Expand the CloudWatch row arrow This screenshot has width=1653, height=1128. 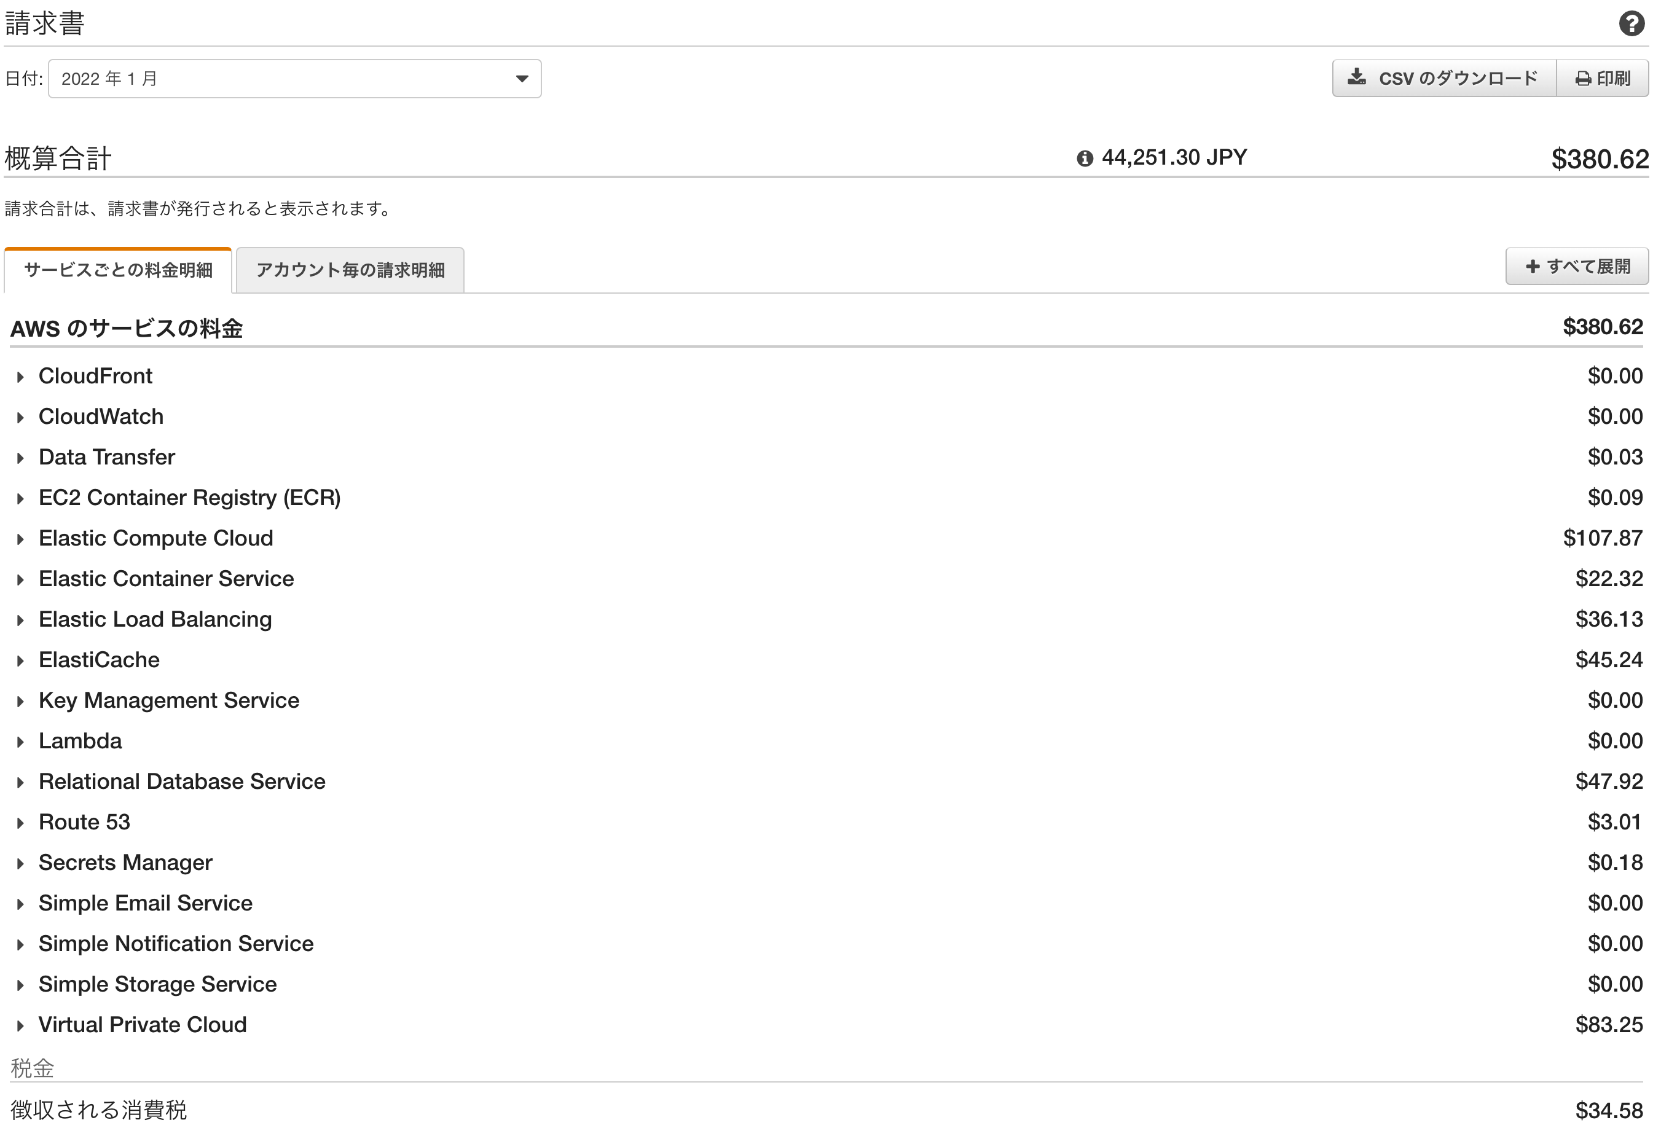tap(21, 418)
